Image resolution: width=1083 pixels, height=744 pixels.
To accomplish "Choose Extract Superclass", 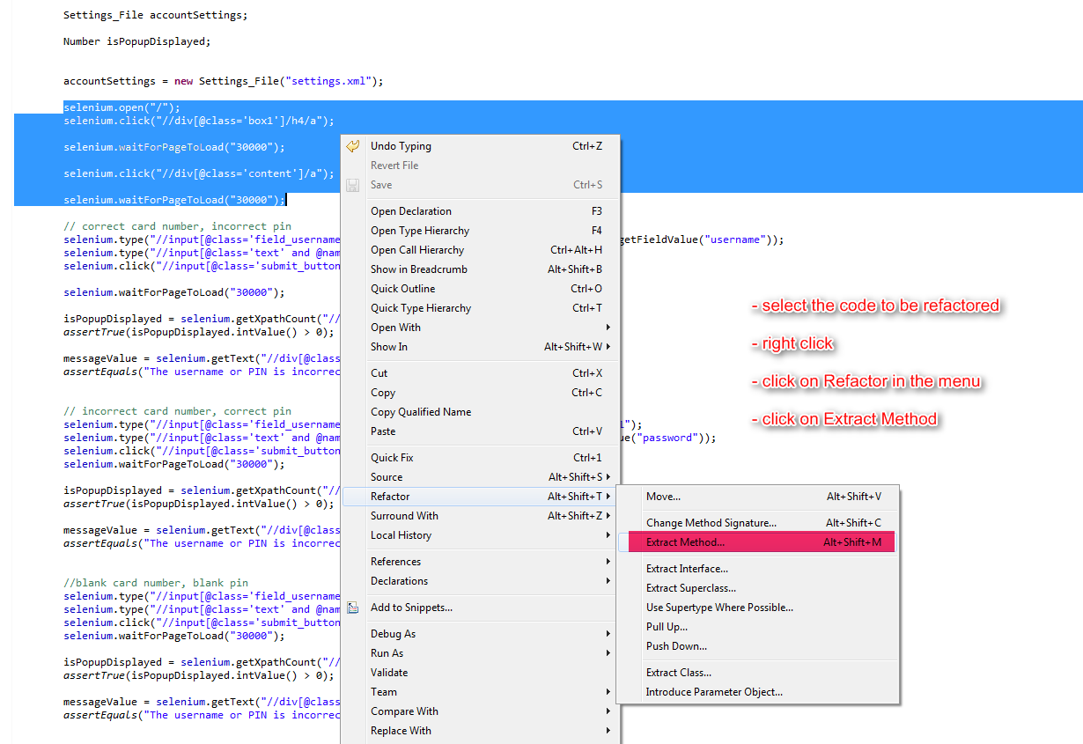I will 757,588.
